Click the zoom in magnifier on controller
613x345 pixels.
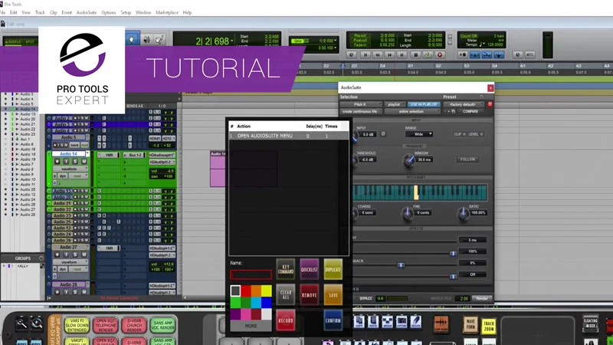tap(37, 323)
